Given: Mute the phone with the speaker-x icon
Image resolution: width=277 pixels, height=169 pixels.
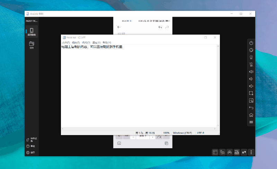Looking at the screenshot, I should point(251,86).
